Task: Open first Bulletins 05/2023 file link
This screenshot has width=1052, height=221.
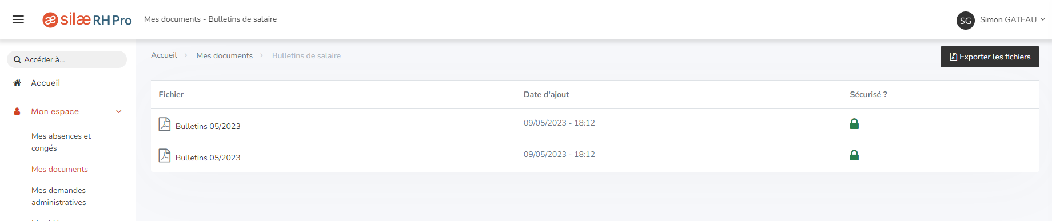Action: tap(208, 126)
